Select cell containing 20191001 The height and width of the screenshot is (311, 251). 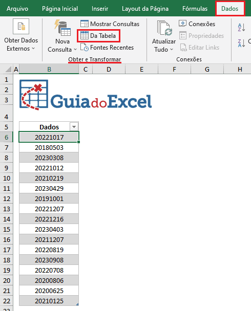[49, 198]
